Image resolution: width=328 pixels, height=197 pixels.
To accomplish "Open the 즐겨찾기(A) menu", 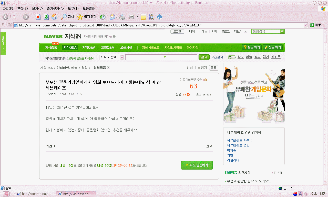I will (x=55, y=9).
